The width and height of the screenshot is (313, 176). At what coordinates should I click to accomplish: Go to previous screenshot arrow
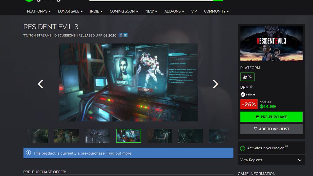click(x=40, y=84)
